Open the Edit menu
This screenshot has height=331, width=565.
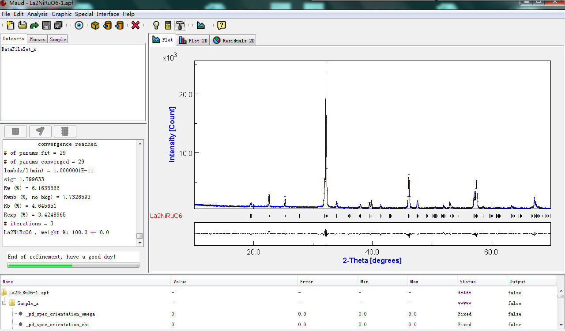click(19, 14)
